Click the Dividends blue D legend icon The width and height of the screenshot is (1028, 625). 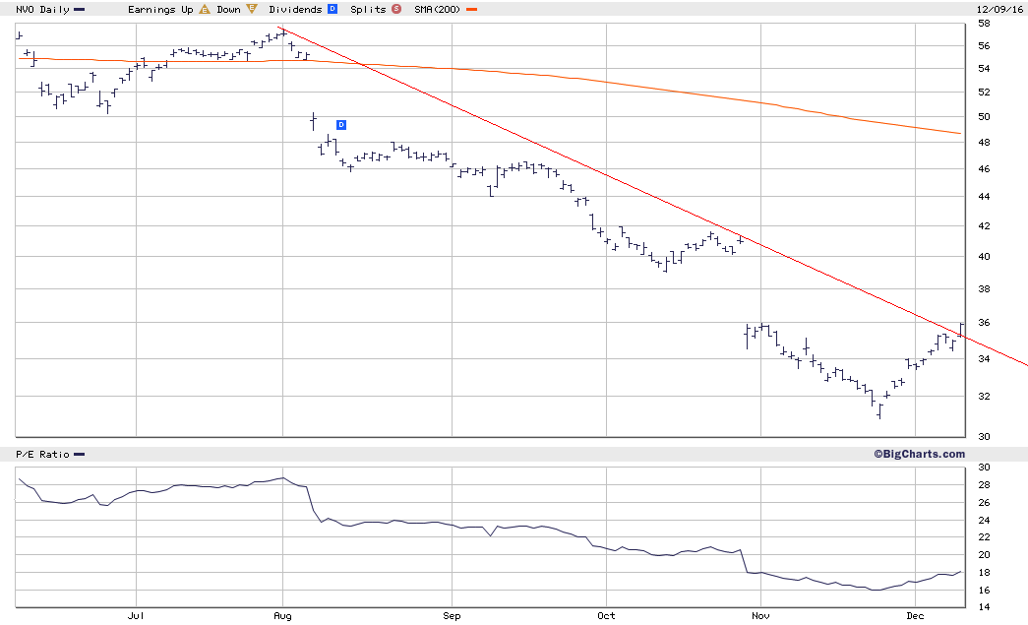pyautogui.click(x=333, y=9)
